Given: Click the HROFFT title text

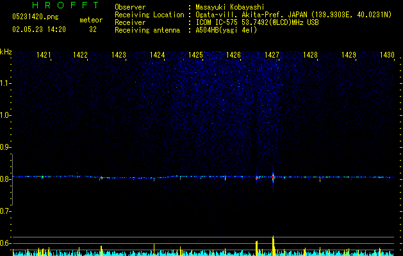Looking at the screenshot, I should pos(65,5).
